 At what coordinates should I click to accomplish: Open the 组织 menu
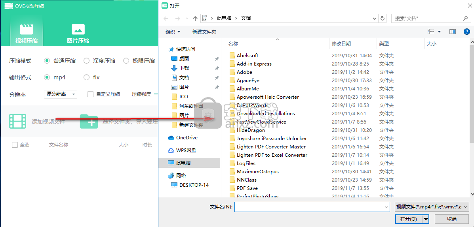point(173,32)
